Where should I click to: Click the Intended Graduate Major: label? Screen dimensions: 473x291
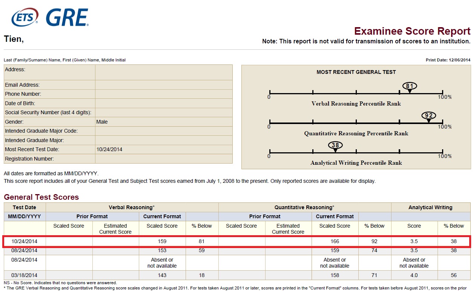click(x=34, y=140)
